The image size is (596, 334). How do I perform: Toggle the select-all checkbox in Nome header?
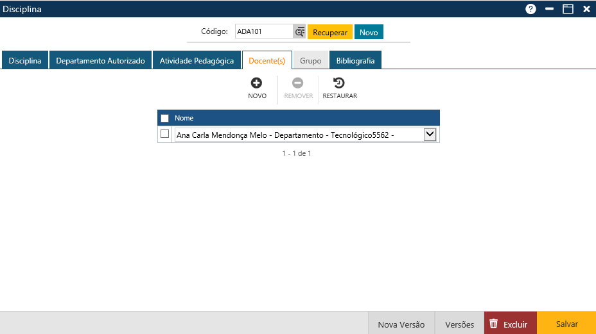click(x=165, y=118)
